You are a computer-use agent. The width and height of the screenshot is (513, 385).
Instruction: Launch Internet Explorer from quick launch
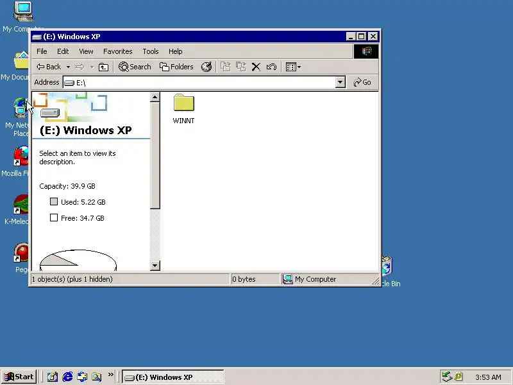click(x=67, y=377)
